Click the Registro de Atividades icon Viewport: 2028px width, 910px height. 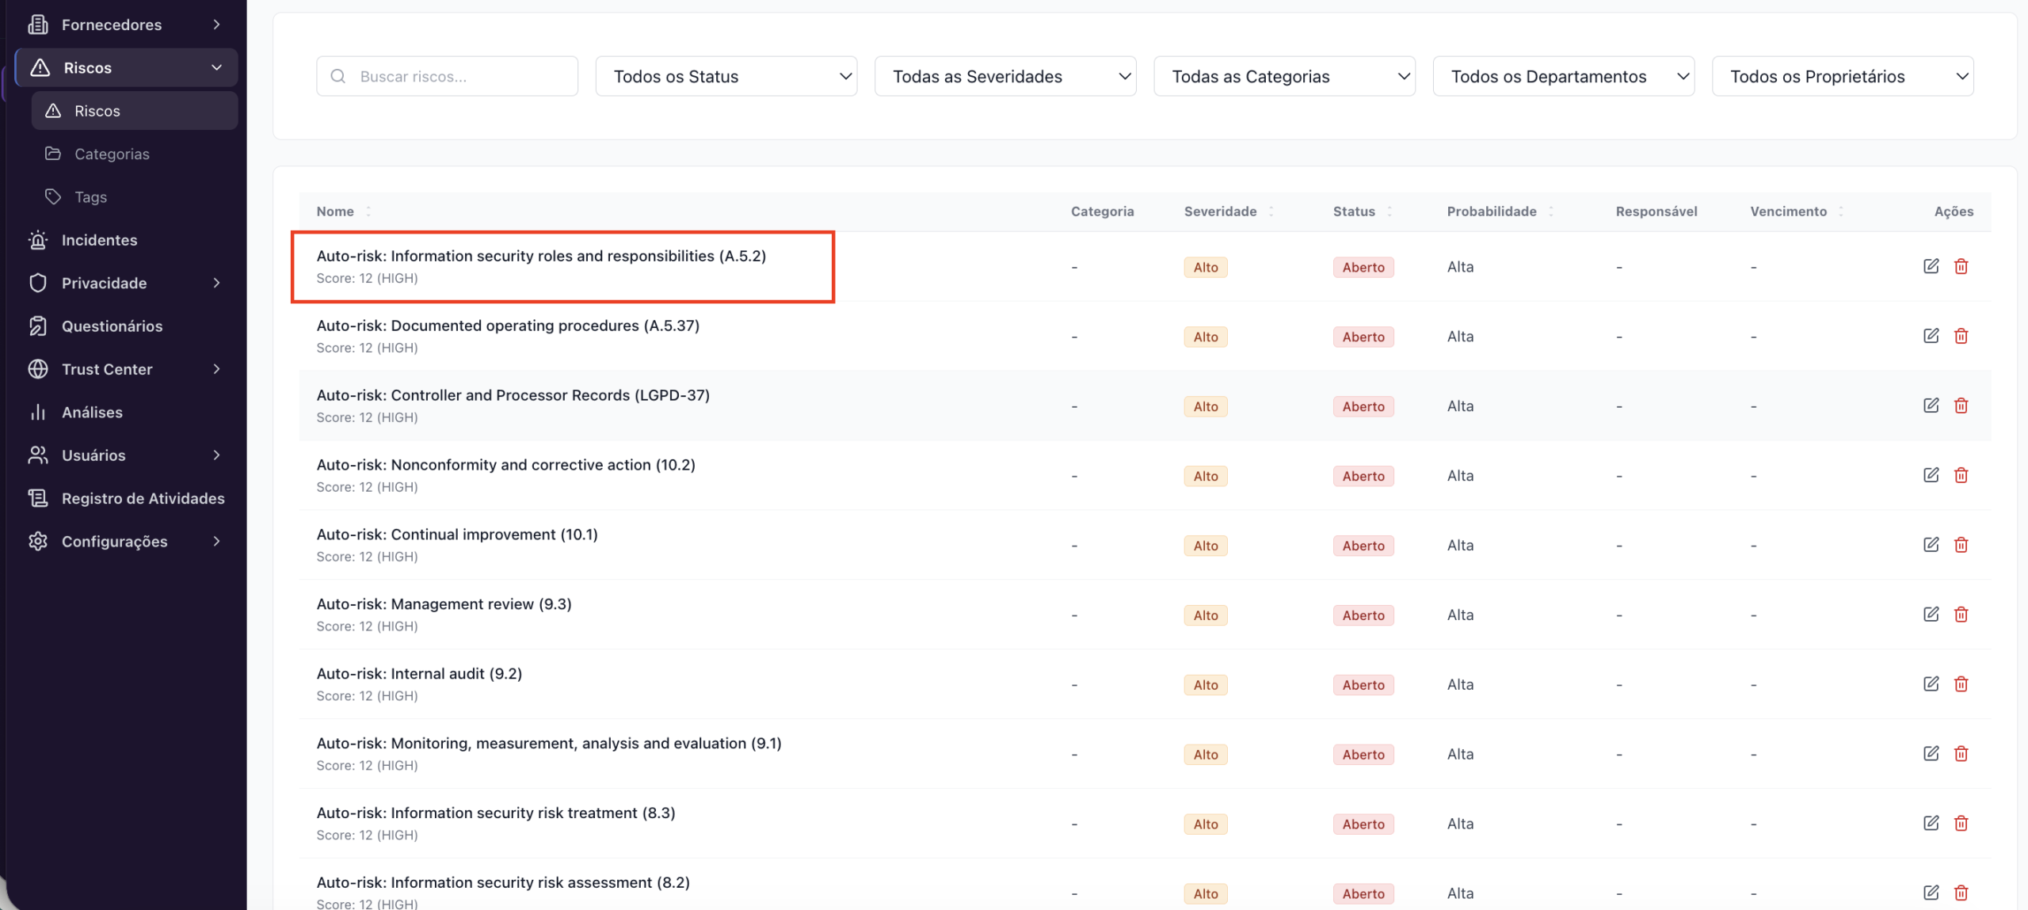38,498
